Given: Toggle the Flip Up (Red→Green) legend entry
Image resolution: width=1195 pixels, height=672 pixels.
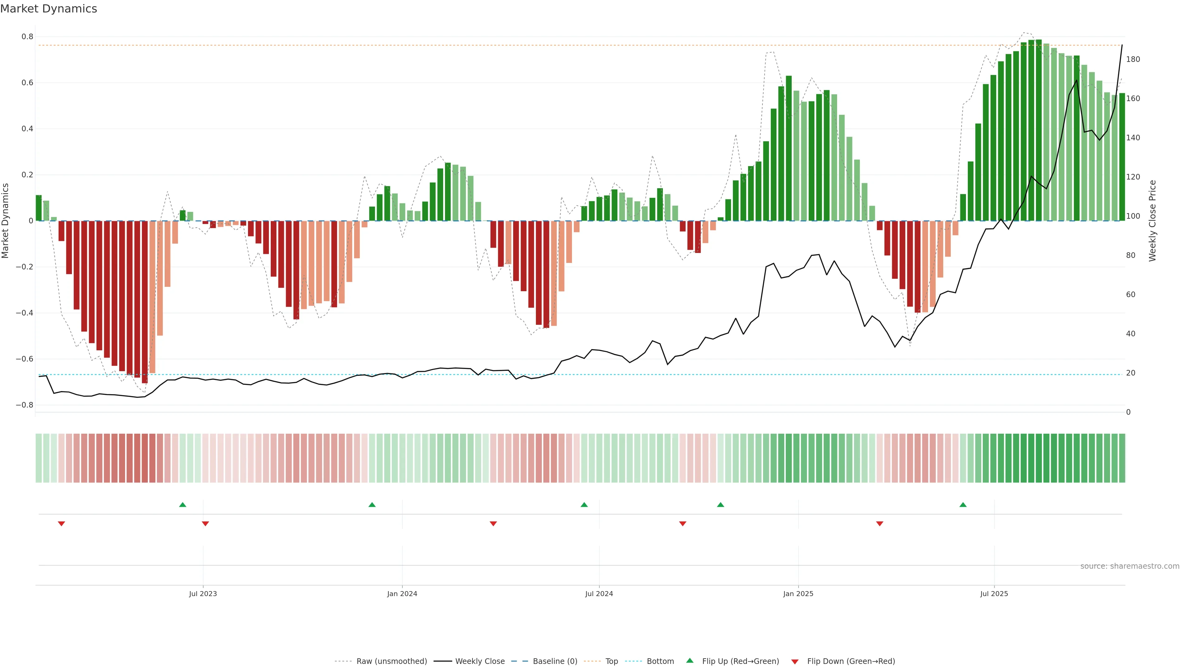Looking at the screenshot, I should pyautogui.click(x=740, y=661).
